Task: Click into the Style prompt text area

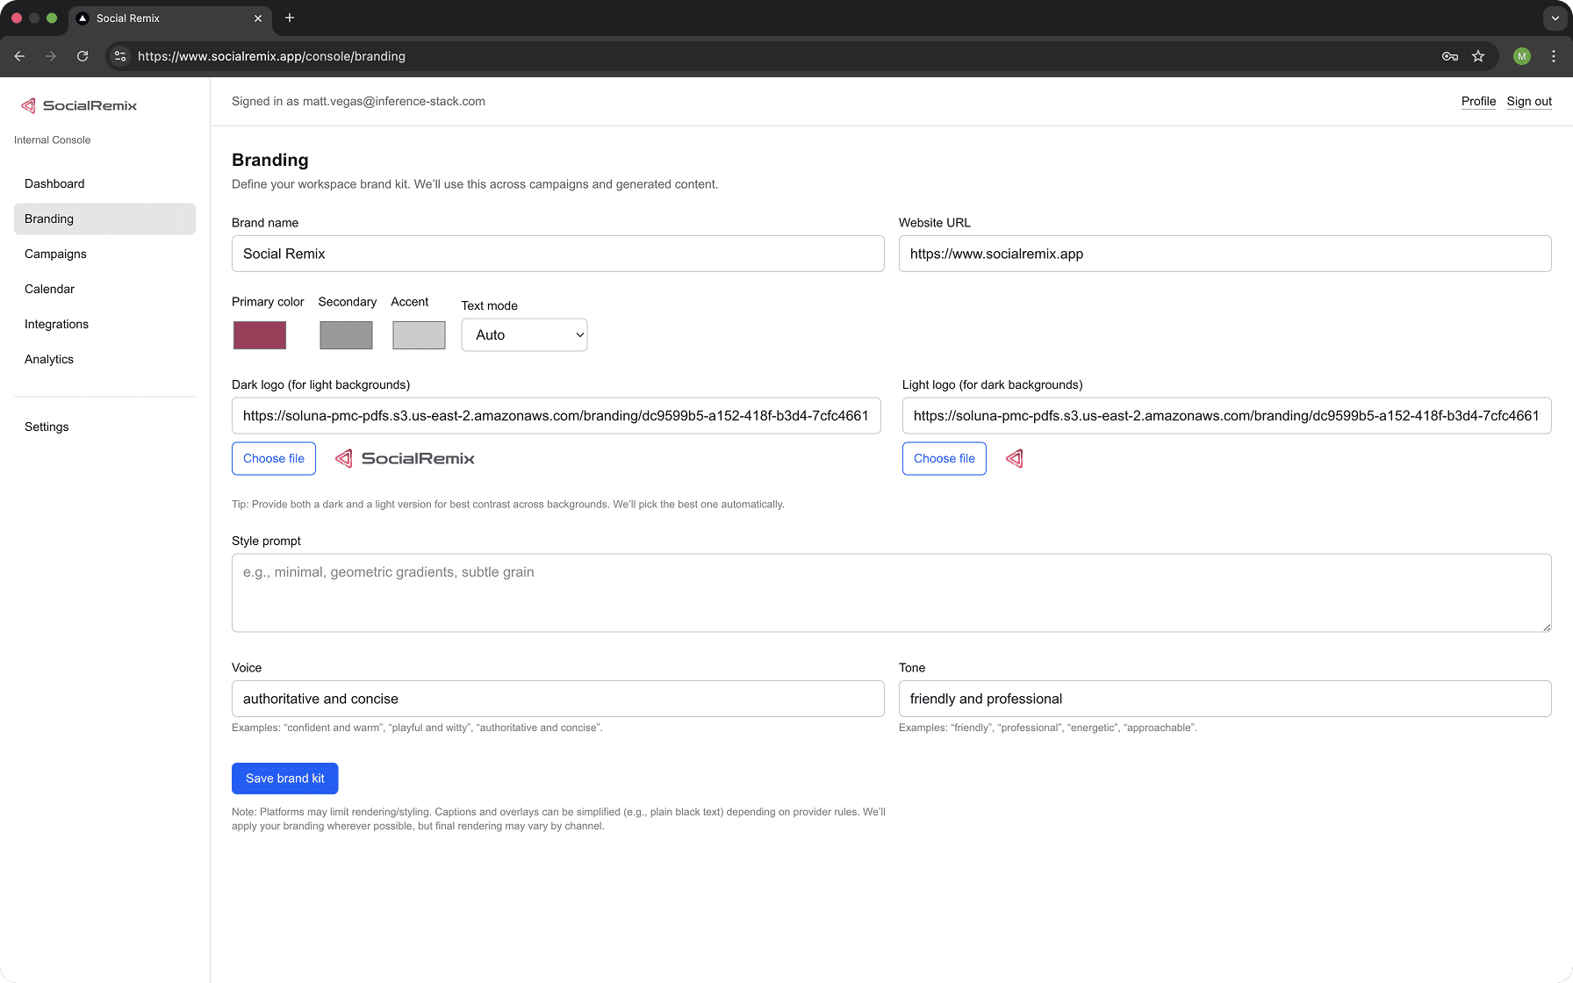Action: [x=891, y=592]
